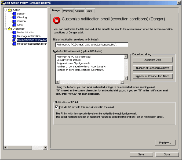Viewport: 182px width, 160px height.
Task: Click the 'Number of consecutive days' text line
Action: point(81,66)
